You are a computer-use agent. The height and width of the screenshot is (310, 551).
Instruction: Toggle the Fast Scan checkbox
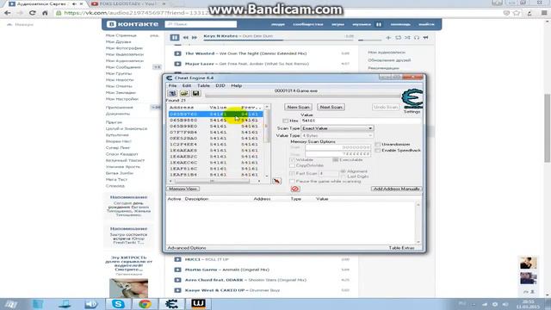[x=293, y=173]
